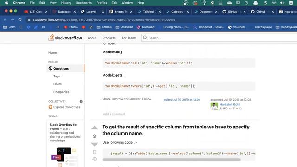Open the vouchers bookmark
The height and width of the screenshot is (167, 297).
click(237, 27)
